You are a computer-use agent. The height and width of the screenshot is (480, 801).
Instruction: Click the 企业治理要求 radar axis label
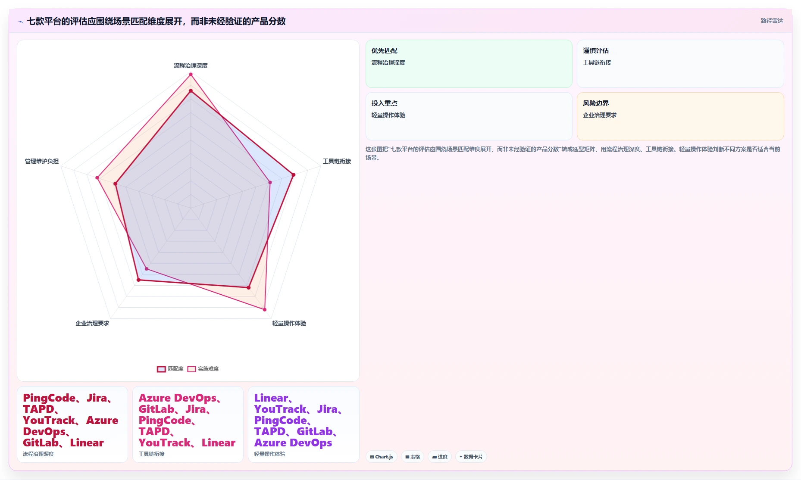(92, 323)
